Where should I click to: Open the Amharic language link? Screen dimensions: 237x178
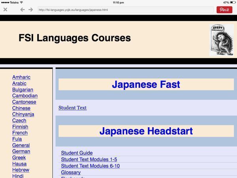pyautogui.click(x=21, y=77)
